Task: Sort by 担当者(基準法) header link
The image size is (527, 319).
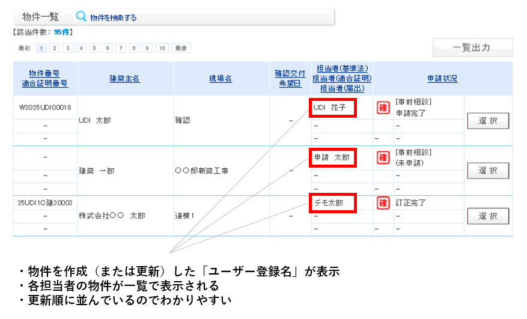Action: coord(342,68)
